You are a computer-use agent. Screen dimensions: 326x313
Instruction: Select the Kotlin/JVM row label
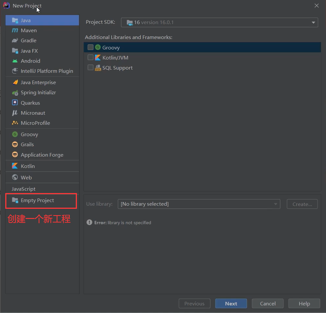115,57
